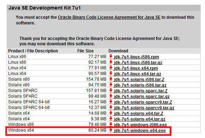The width and height of the screenshot is (205, 138).
Task: Open the Oracle Binary Code License Agreement link
Action: pos(109,17)
